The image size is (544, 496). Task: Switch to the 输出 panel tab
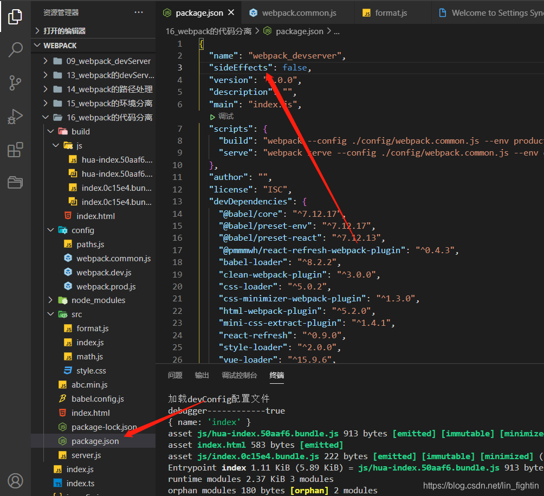coord(202,375)
